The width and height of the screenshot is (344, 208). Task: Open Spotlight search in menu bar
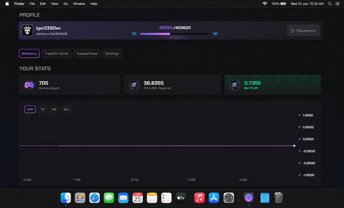click(x=330, y=4)
